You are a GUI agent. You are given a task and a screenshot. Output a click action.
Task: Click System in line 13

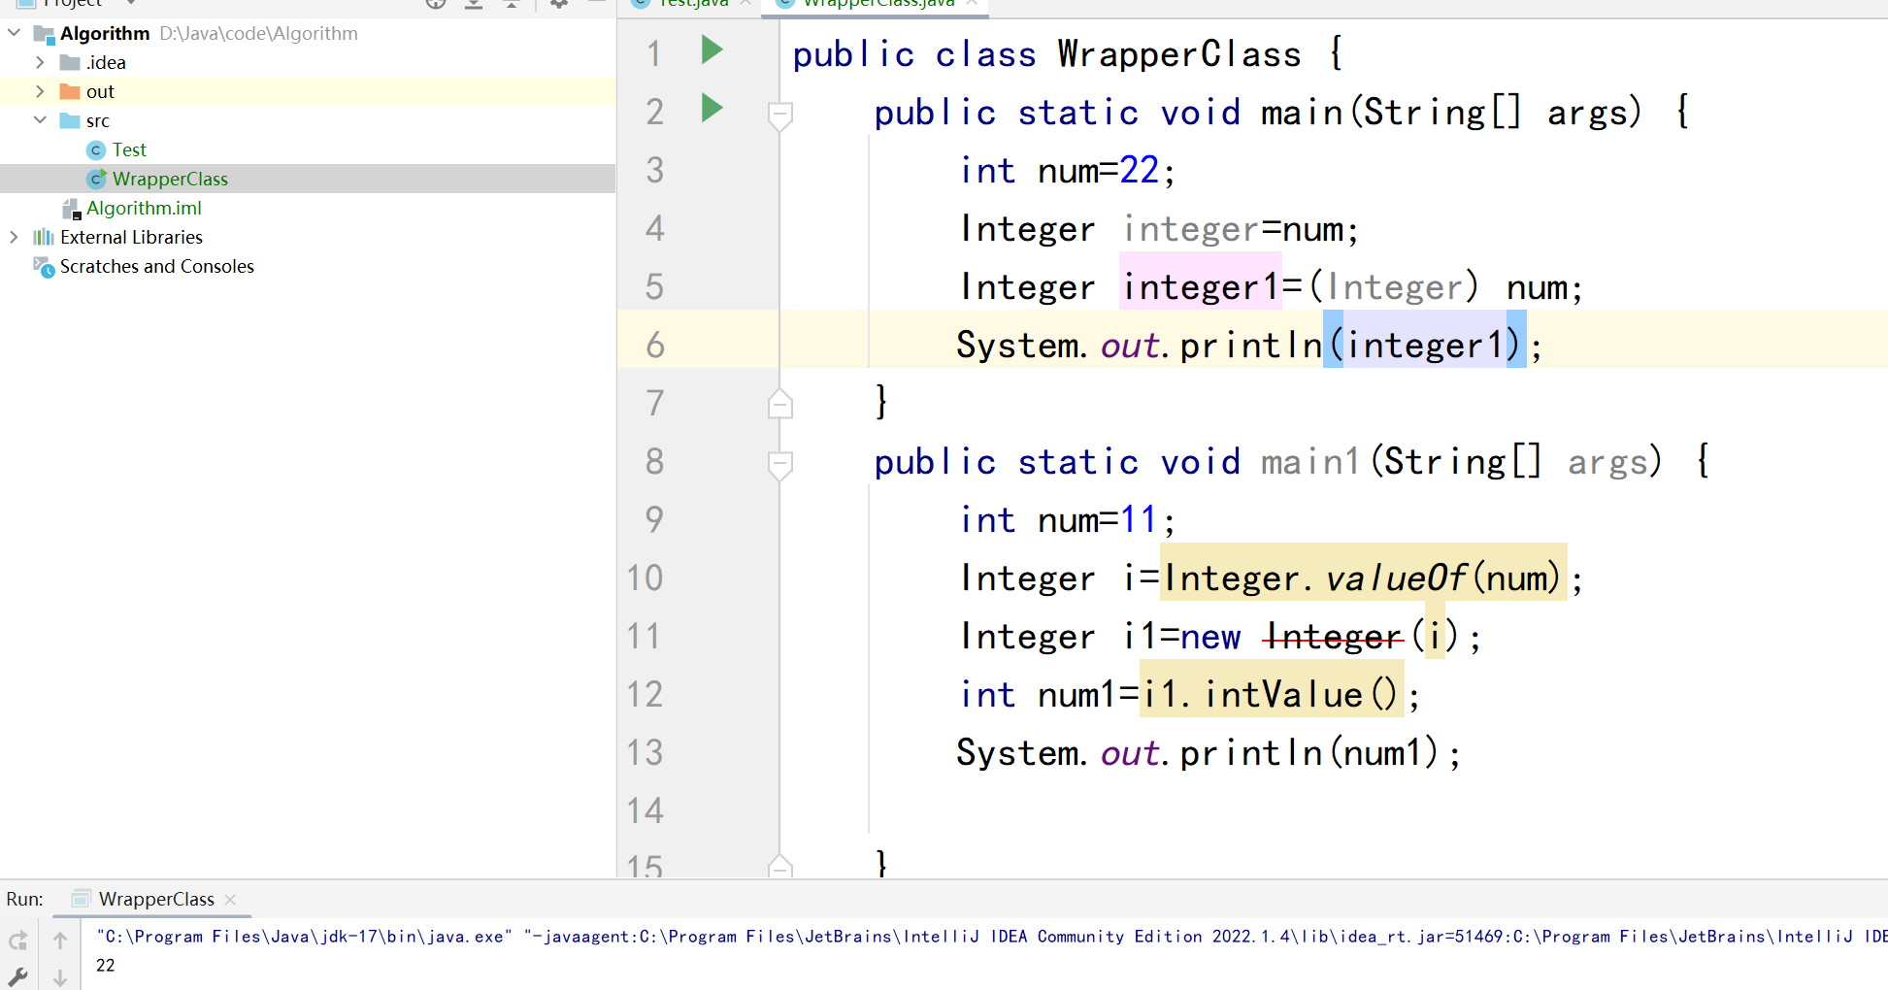(1017, 753)
